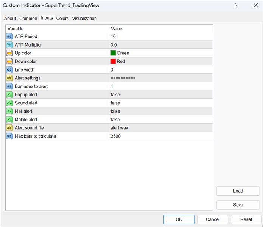
Task: Select the Alert sound file label
Action: click(30, 128)
